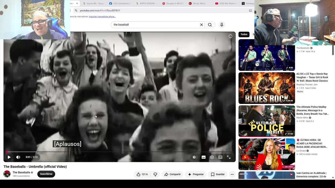Open the Blacktop Thunder Jam channel
This screenshot has height=188, width=335.
[x=307, y=85]
